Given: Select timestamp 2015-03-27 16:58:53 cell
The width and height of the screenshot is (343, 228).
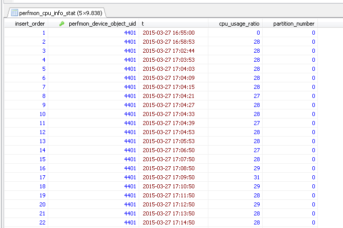Looking at the screenshot, I should (173, 42).
